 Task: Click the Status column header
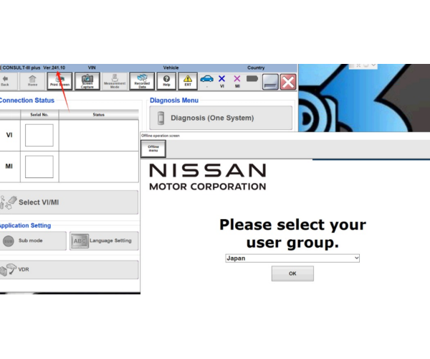[x=99, y=115]
